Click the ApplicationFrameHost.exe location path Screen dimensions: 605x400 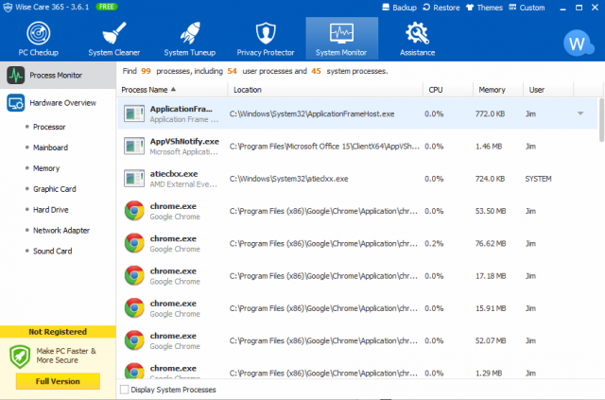(312, 113)
